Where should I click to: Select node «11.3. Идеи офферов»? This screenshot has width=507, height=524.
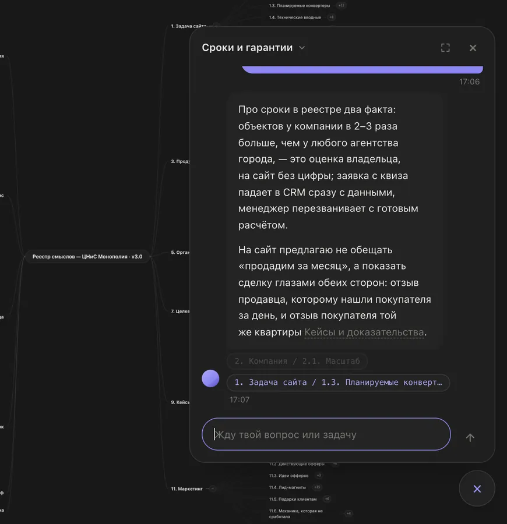coord(288,476)
